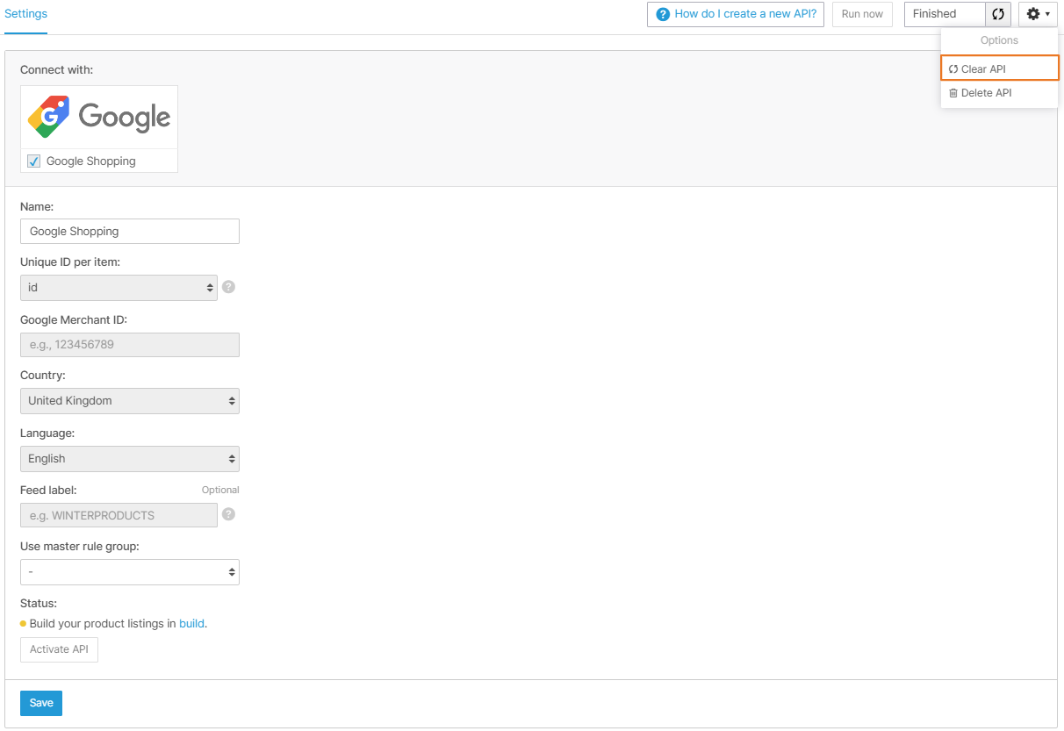1064x731 pixels.
Task: Click the Connect with: label
Action: click(56, 69)
